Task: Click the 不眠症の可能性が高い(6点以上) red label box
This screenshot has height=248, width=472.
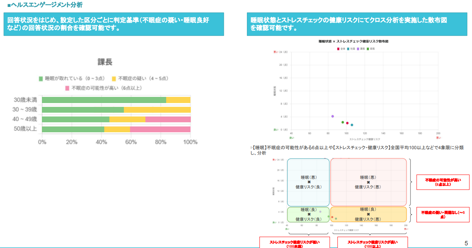Action: 443,182
